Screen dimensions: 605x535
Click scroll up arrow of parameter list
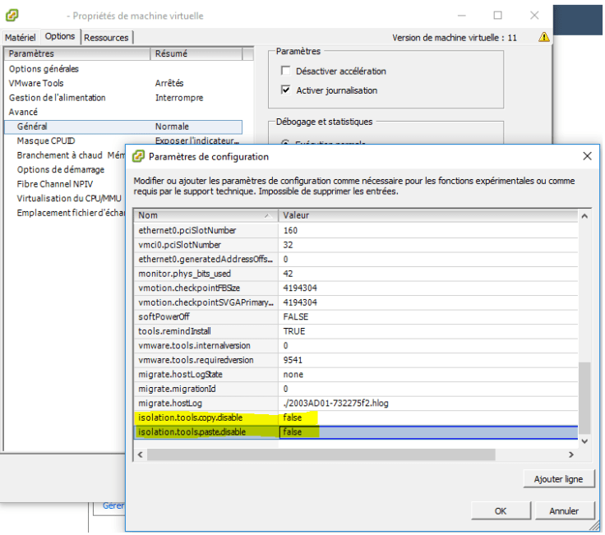[584, 216]
